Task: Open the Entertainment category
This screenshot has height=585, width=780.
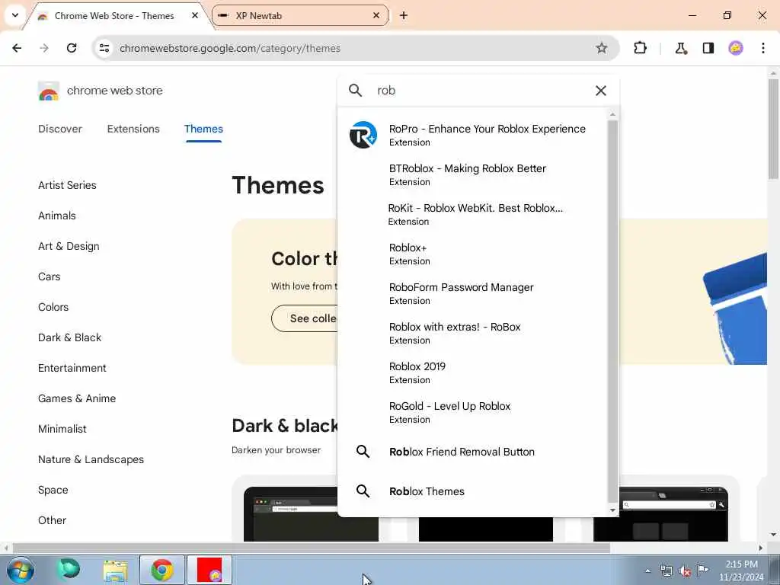Action: [x=72, y=368]
